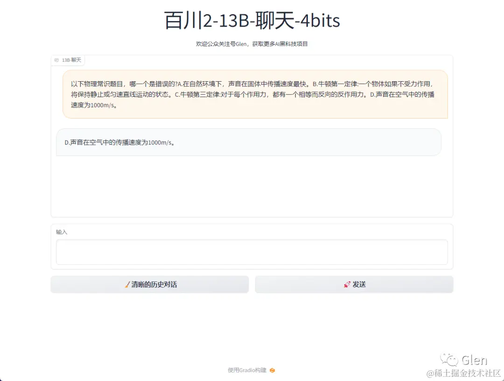Click the rocket icon on the 发送 button
The width and height of the screenshot is (504, 381).
pyautogui.click(x=346, y=284)
